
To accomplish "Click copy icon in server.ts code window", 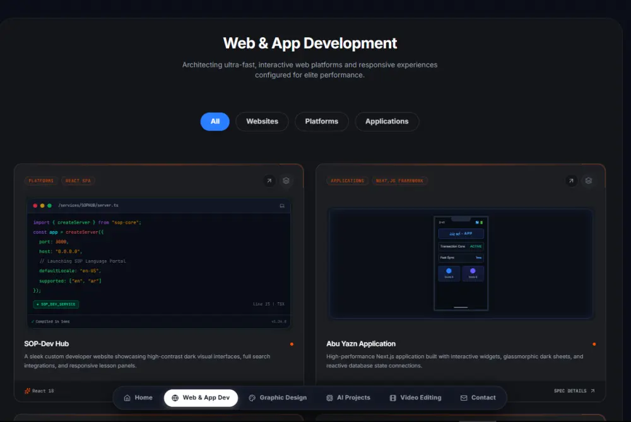I will [x=282, y=205].
